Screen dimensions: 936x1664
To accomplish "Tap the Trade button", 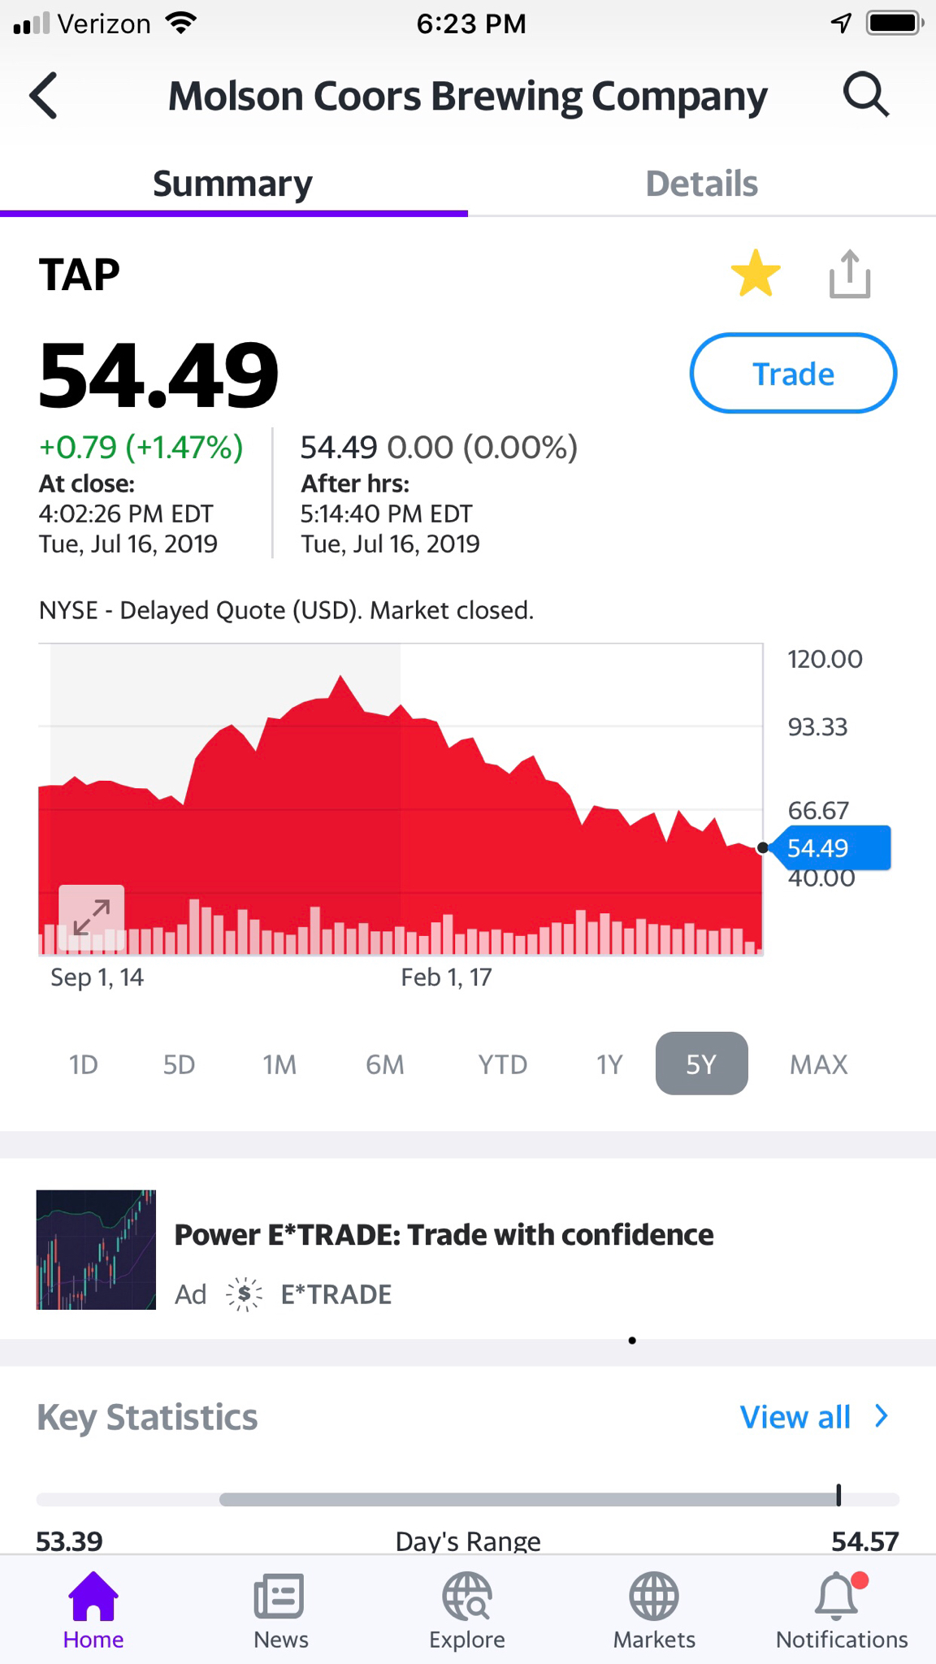I will point(793,373).
